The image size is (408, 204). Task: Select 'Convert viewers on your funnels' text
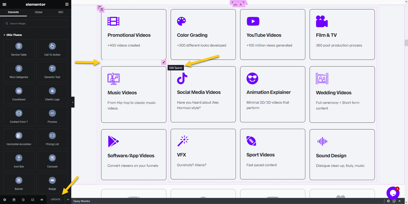tap(133, 165)
